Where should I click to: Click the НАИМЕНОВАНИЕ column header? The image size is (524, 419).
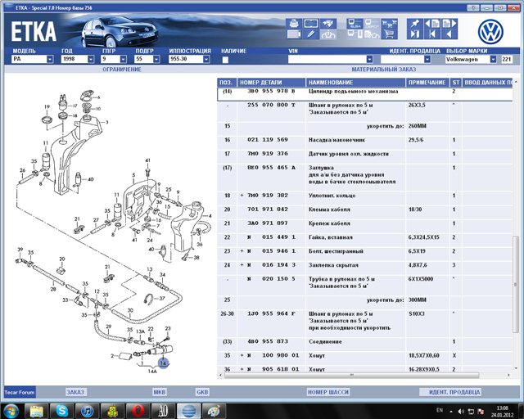(355, 83)
